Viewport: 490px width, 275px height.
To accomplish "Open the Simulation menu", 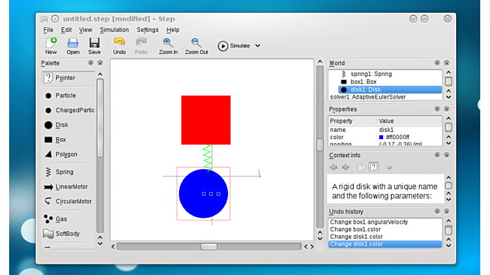I will point(114,30).
